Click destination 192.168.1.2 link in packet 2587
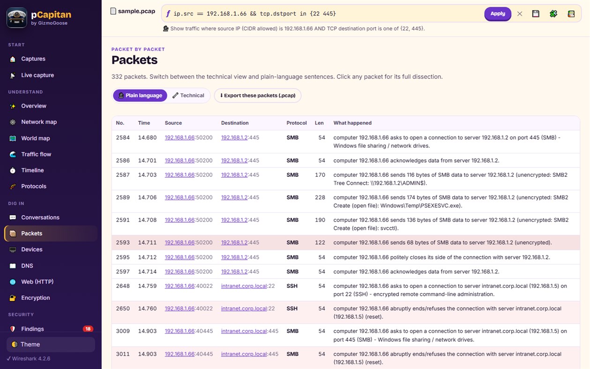This screenshot has height=369, width=590. tap(234, 175)
